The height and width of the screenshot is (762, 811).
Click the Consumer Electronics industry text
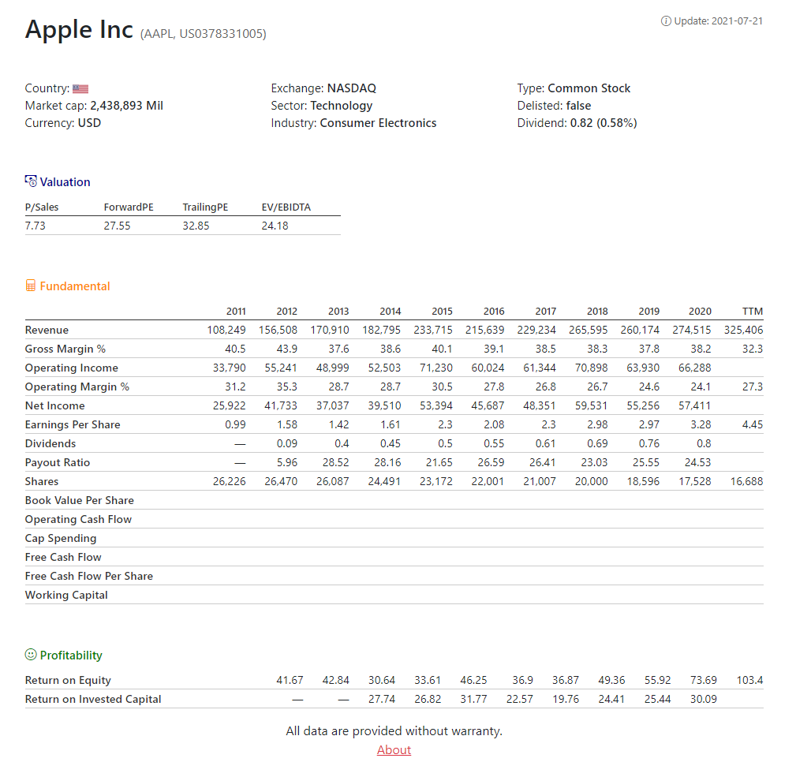coord(378,123)
